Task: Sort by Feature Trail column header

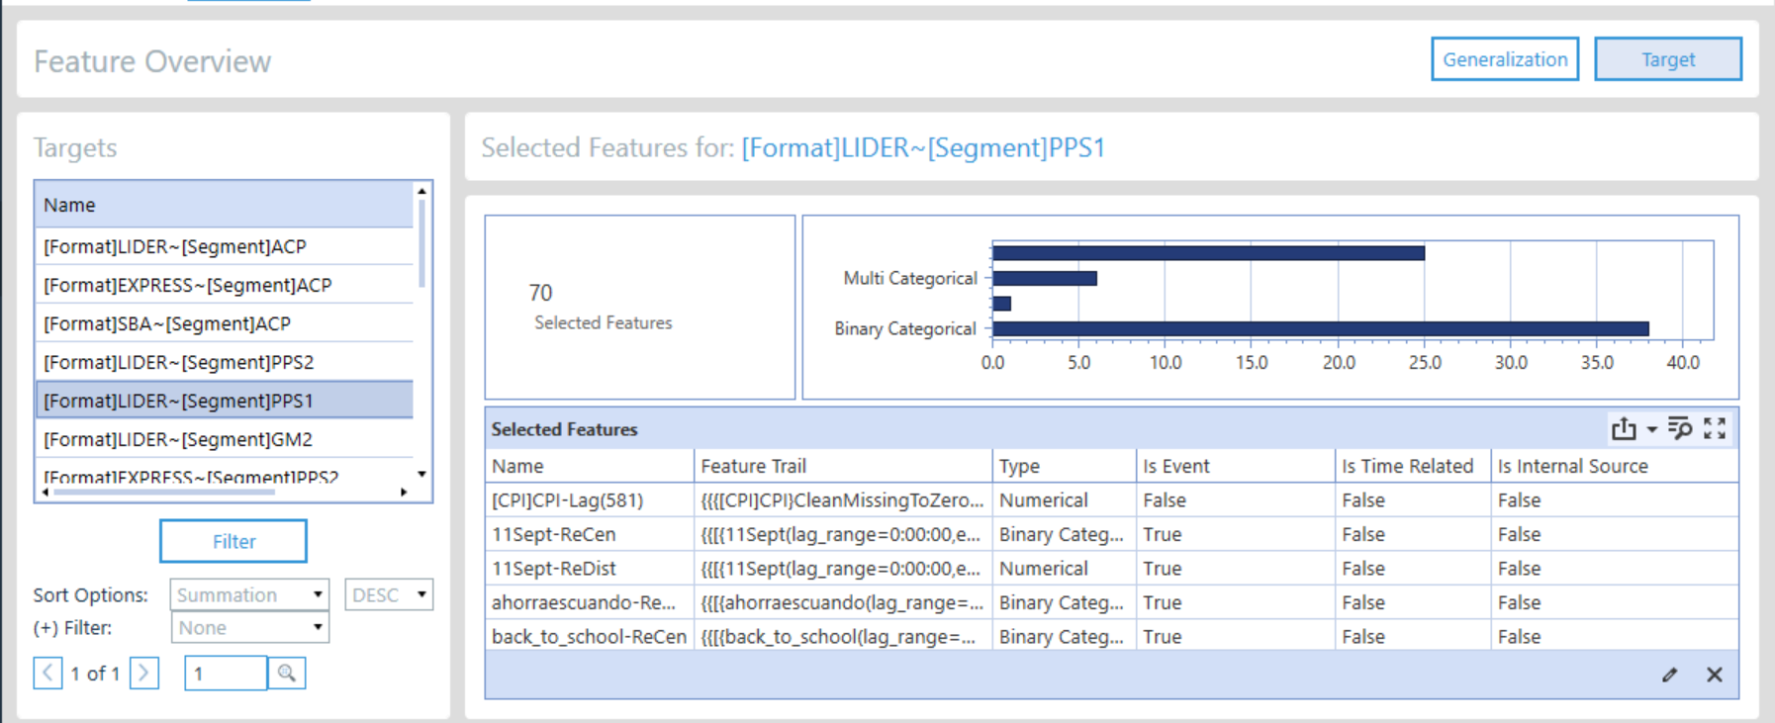Action: (843, 466)
